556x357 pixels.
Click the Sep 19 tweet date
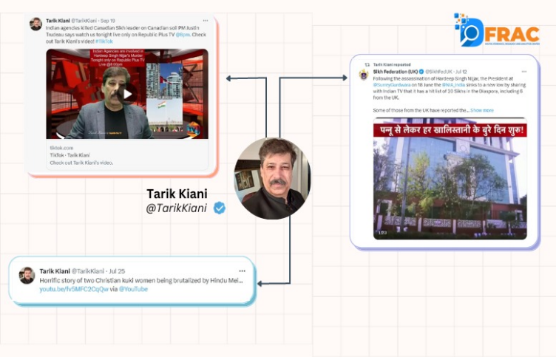tap(108, 21)
